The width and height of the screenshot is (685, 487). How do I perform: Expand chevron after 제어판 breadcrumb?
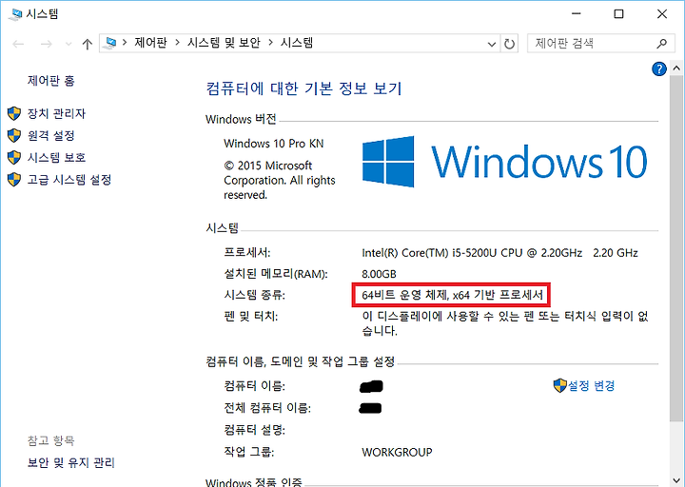(x=177, y=43)
